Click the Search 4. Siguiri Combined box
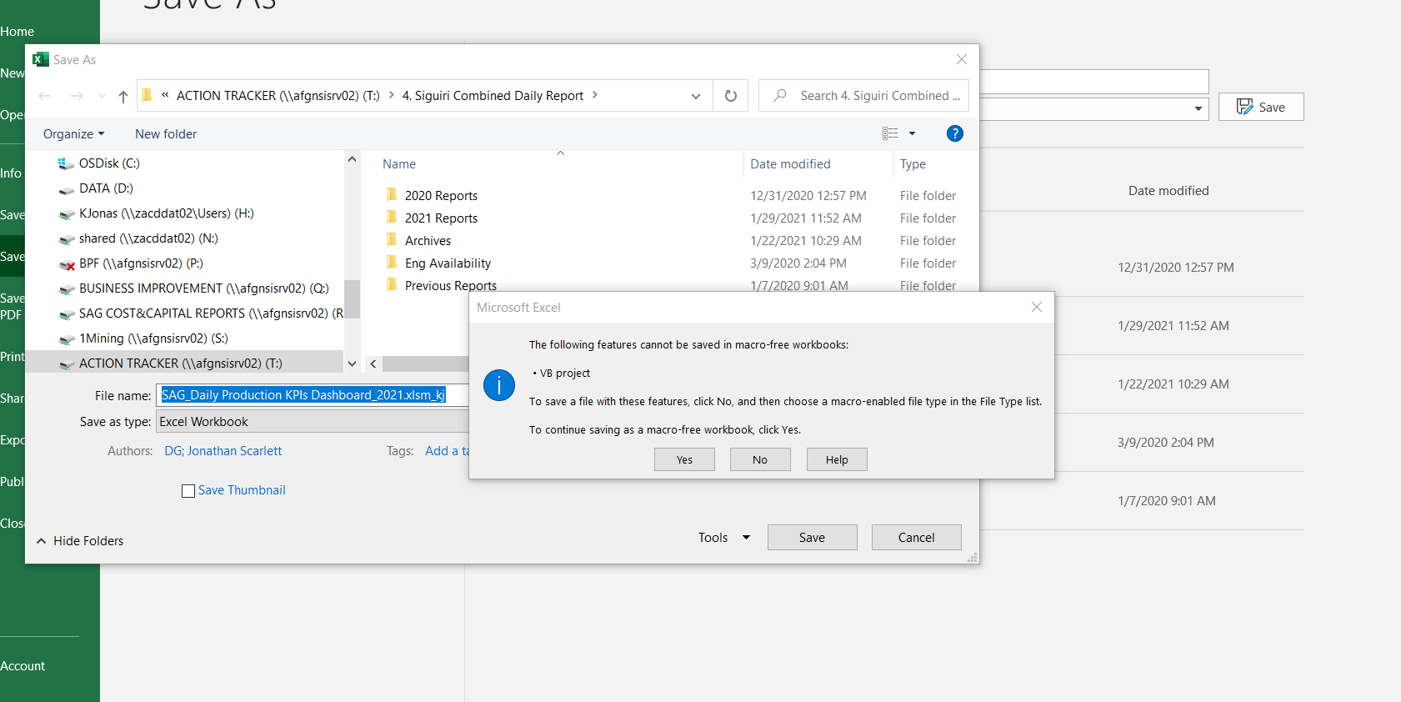The height and width of the screenshot is (702, 1401). (x=864, y=96)
